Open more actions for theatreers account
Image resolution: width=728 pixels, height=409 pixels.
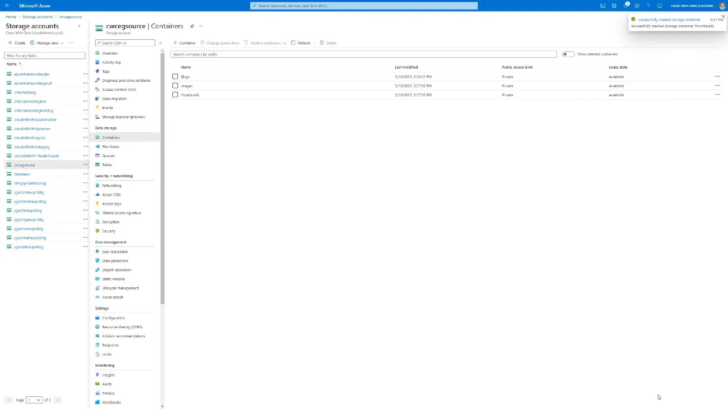click(85, 174)
